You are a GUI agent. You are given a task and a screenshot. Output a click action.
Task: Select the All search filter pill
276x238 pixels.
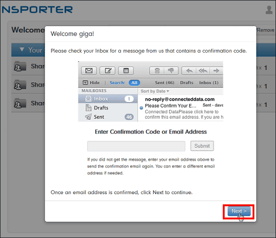134,83
